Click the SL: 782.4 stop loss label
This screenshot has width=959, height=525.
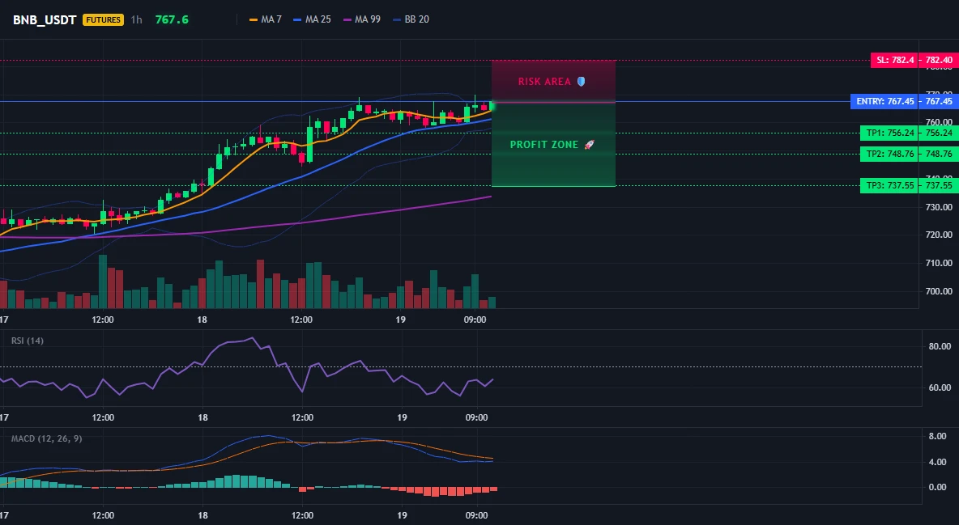pyautogui.click(x=895, y=60)
